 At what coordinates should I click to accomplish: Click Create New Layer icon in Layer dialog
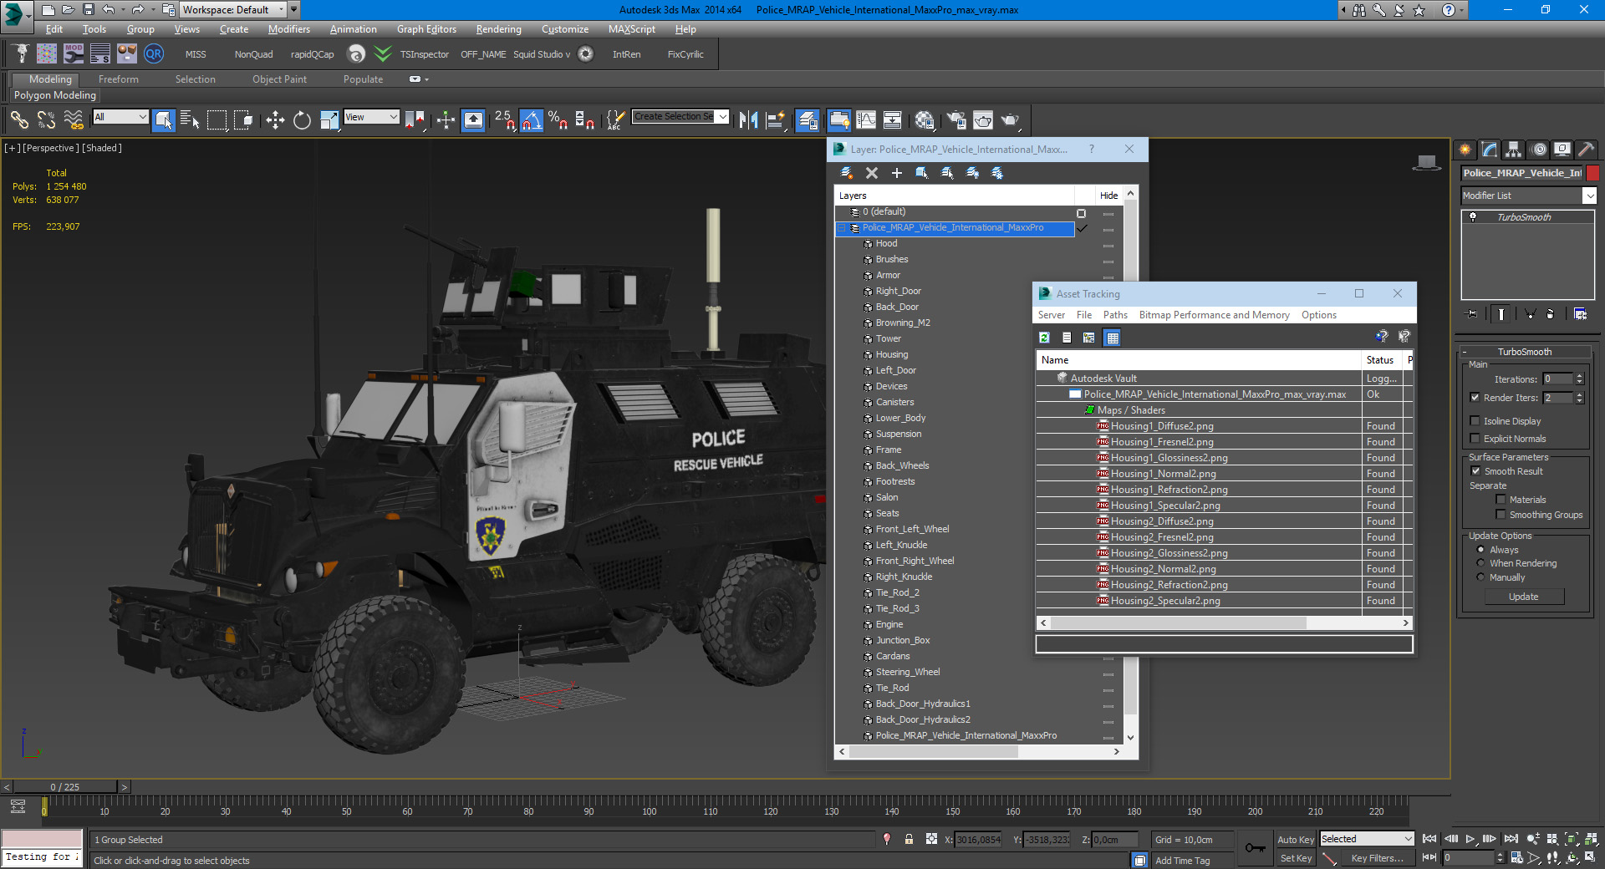846,173
